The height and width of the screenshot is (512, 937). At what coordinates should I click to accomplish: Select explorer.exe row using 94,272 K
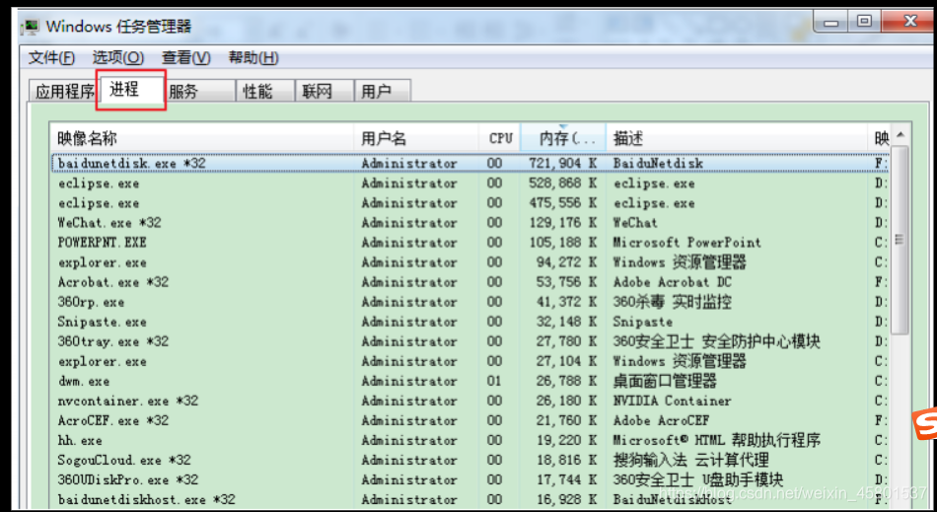point(470,262)
